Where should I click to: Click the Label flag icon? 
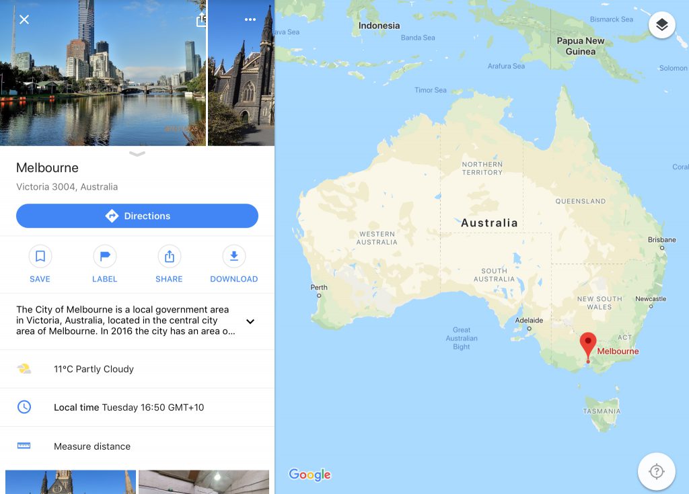click(x=104, y=256)
